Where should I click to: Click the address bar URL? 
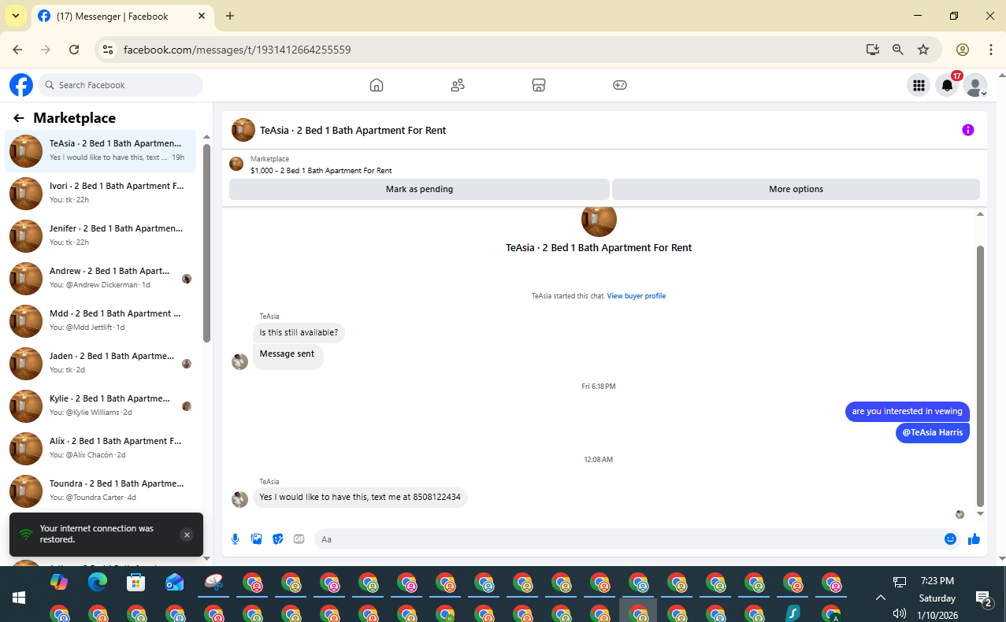click(x=237, y=50)
